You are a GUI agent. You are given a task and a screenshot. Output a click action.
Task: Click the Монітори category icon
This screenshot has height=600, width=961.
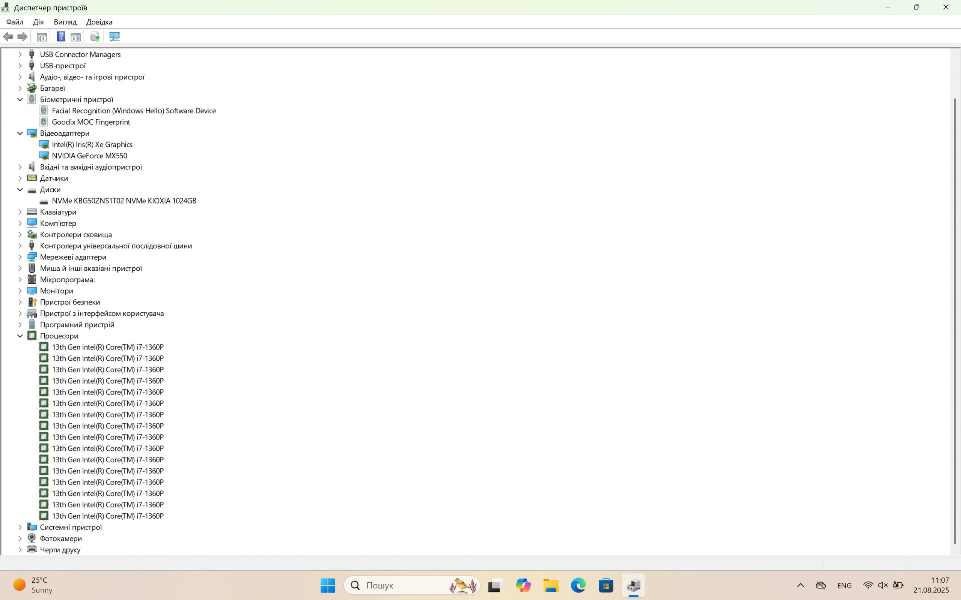pos(32,291)
